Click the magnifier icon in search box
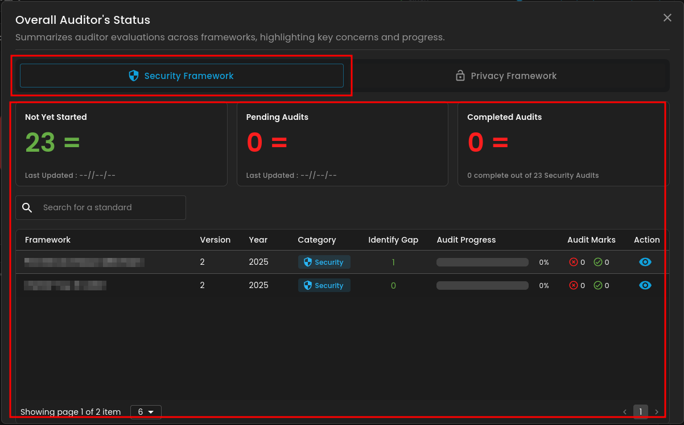 [27, 207]
